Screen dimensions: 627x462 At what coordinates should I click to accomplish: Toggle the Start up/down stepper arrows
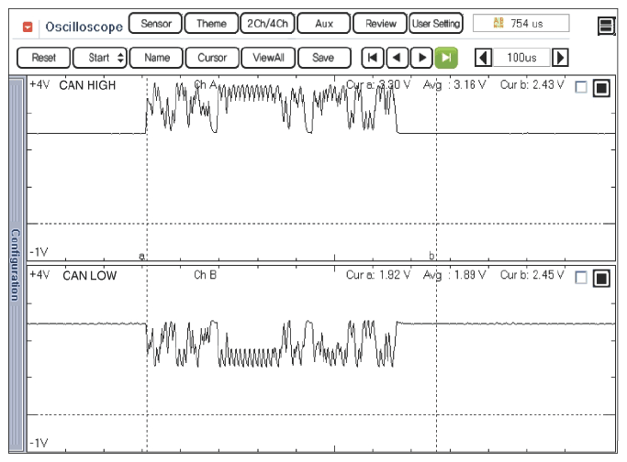120,58
